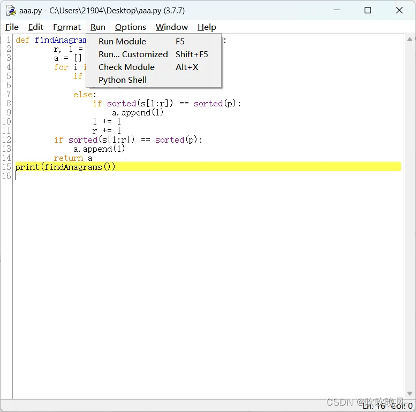416x412 pixels.
Task: Open the Options menu
Action: [x=130, y=27]
